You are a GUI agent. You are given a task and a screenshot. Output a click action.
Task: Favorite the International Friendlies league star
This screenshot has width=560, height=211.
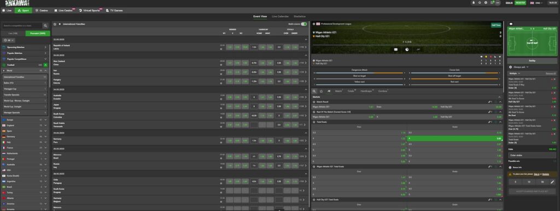tap(55, 24)
